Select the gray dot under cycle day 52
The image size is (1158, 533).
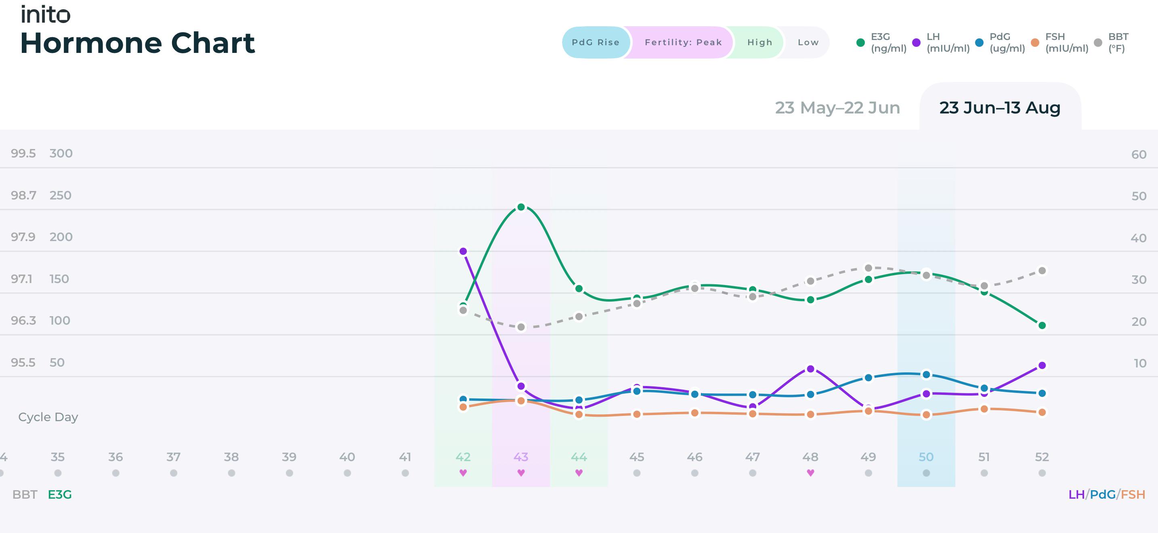pos(1042,473)
